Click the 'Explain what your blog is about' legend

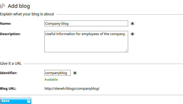click(x=27, y=14)
